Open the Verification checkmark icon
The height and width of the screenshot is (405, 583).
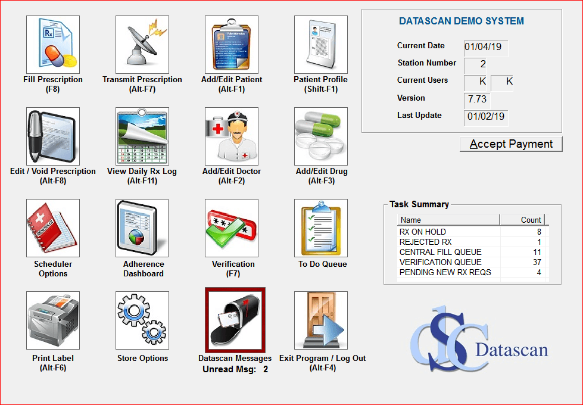232,228
